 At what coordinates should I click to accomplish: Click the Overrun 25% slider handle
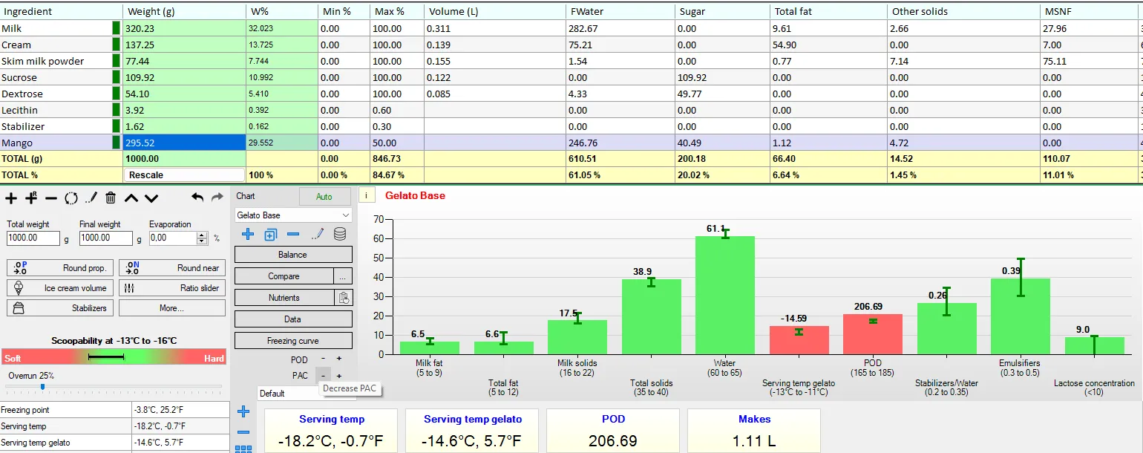42,386
